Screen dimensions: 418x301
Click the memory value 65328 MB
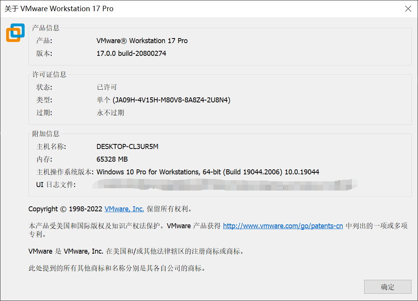tap(112, 159)
